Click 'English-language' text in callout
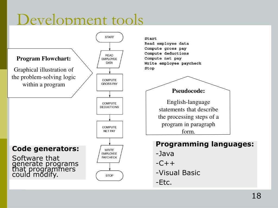Image resolution: width=278 pixels, height=208 pixels. (188, 102)
